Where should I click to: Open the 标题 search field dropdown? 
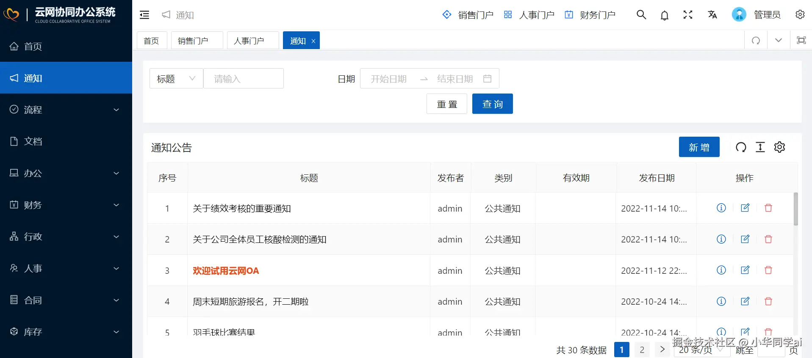176,79
